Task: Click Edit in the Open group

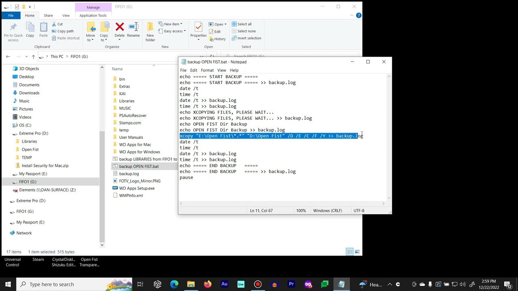Action: 214,32
